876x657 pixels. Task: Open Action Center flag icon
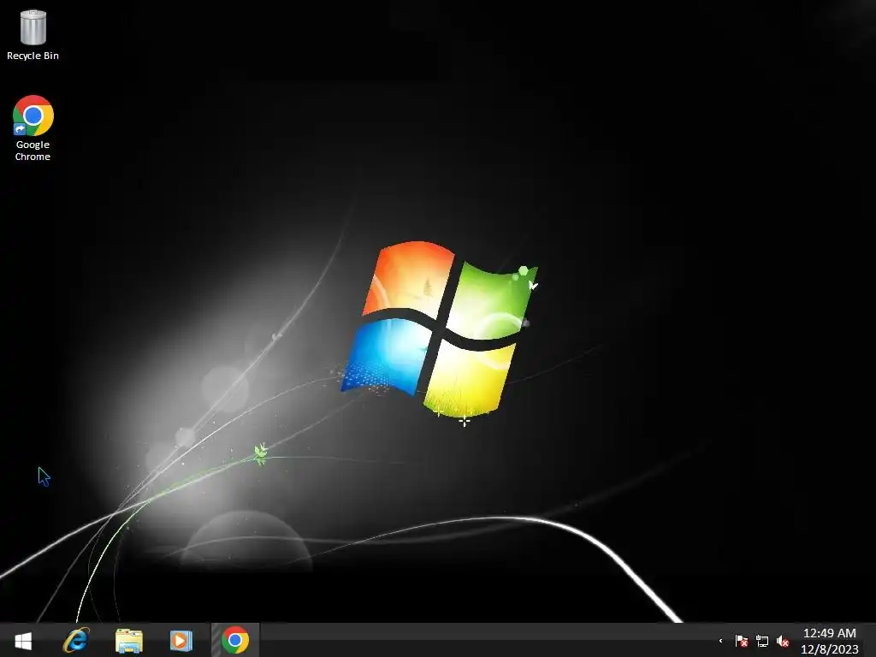[742, 641]
